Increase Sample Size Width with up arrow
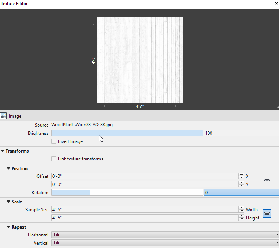279x248 pixels. 241,208
